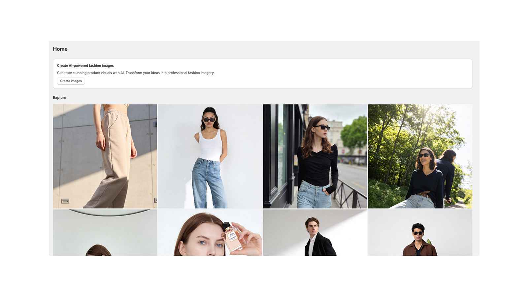Open the man in brown jacket image
Image resolution: width=528 pixels, height=297 pixels.
(x=420, y=233)
